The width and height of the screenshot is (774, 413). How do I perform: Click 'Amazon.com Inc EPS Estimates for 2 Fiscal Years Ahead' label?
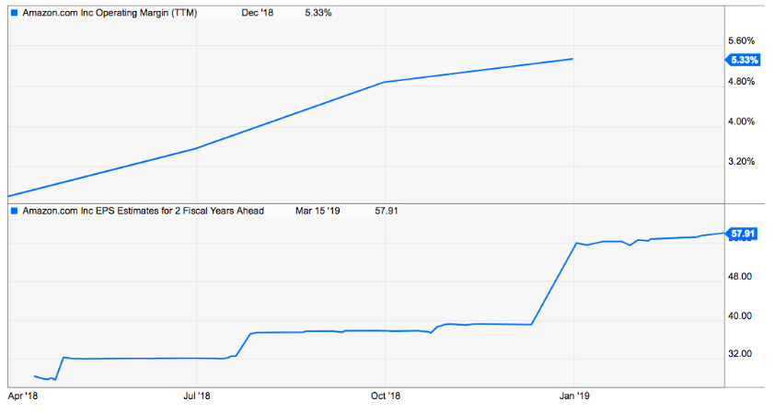tap(144, 211)
